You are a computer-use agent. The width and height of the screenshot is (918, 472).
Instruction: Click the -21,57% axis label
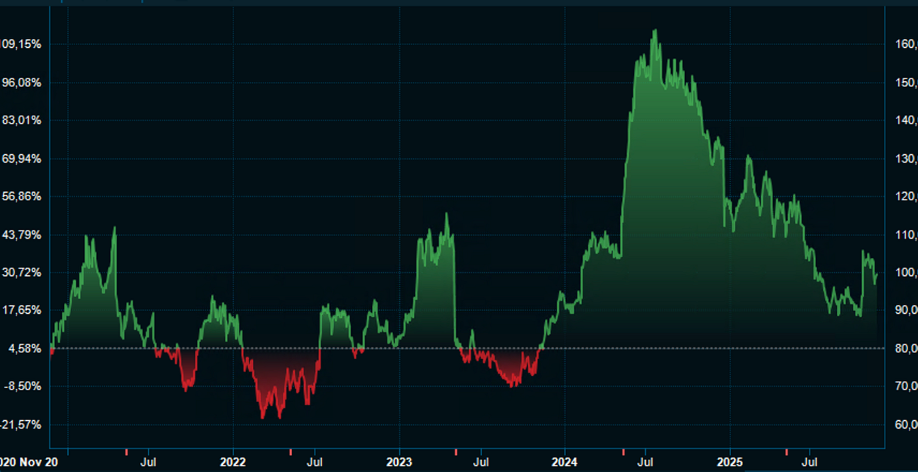[21, 424]
